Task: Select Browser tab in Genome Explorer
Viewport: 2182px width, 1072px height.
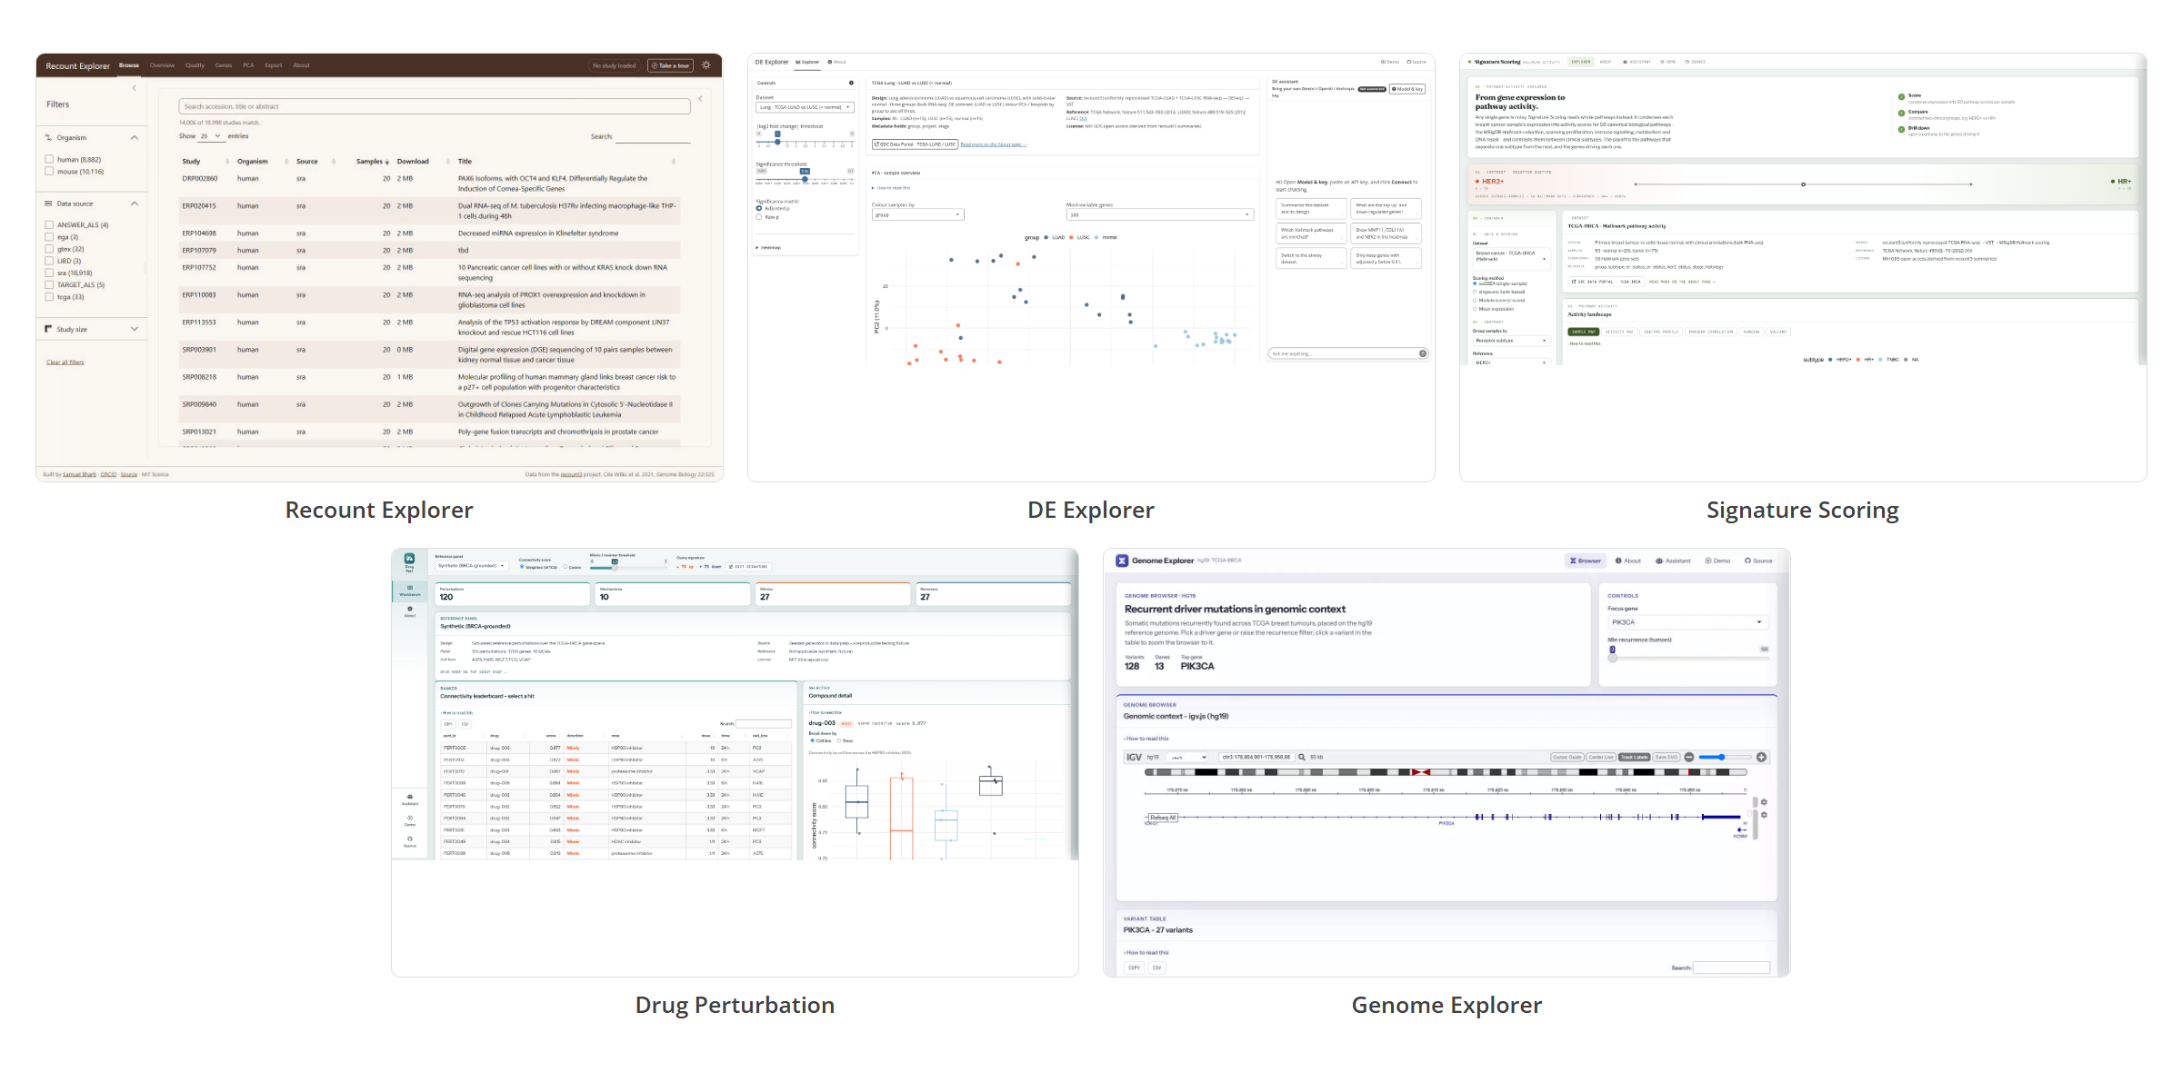Action: click(x=1585, y=561)
